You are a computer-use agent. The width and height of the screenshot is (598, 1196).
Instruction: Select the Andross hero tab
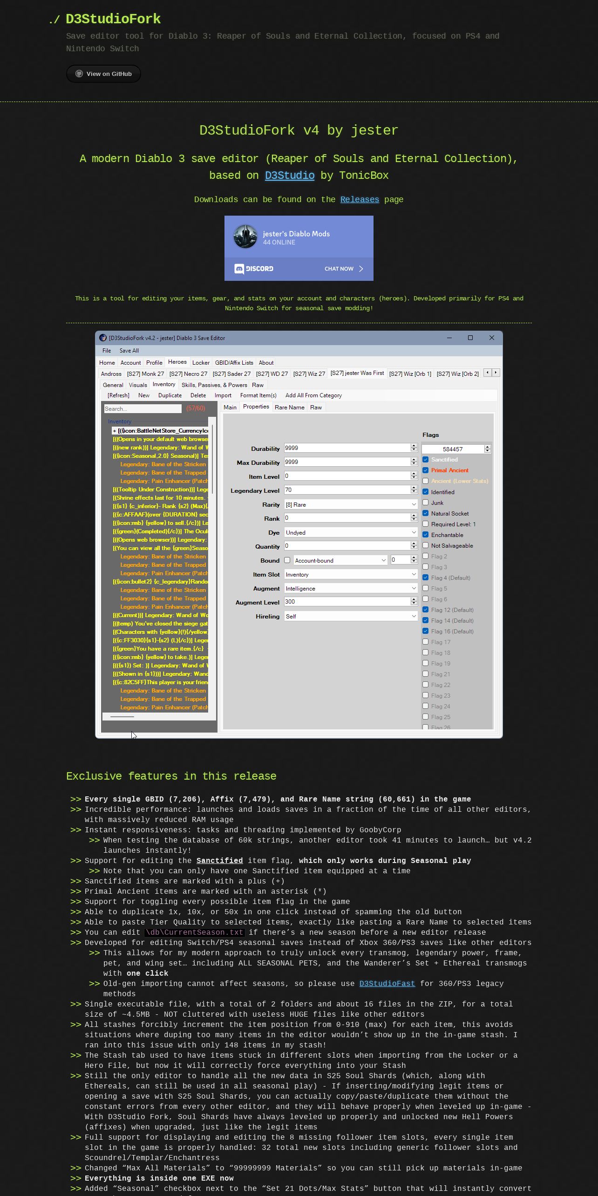click(111, 374)
